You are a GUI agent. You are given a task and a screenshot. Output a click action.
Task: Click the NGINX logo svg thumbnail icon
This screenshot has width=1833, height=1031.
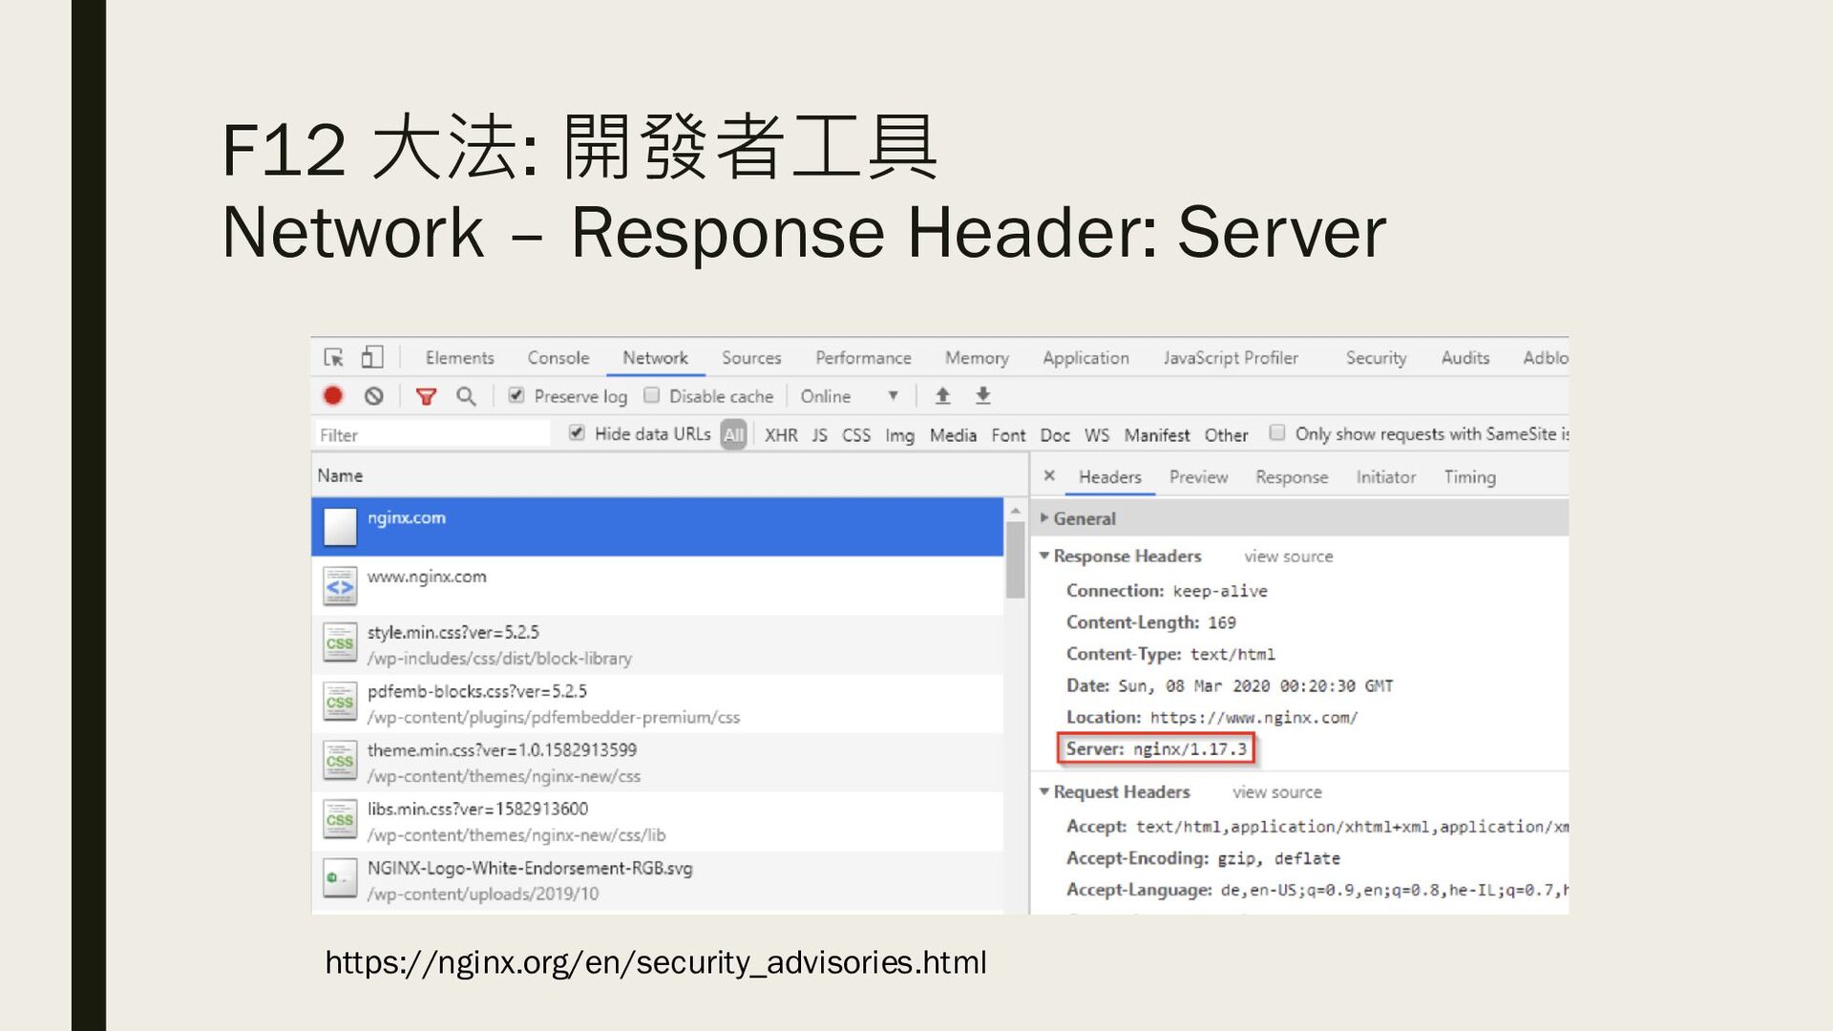coord(340,878)
